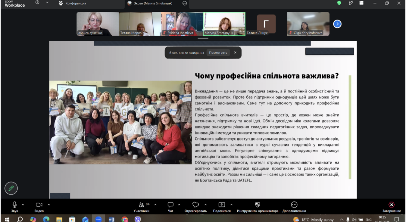Show next participants with blue arrow

337,24
